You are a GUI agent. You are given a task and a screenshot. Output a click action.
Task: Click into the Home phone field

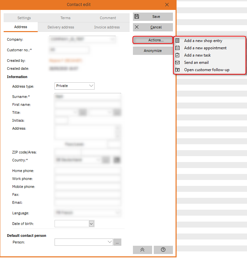click(88, 171)
